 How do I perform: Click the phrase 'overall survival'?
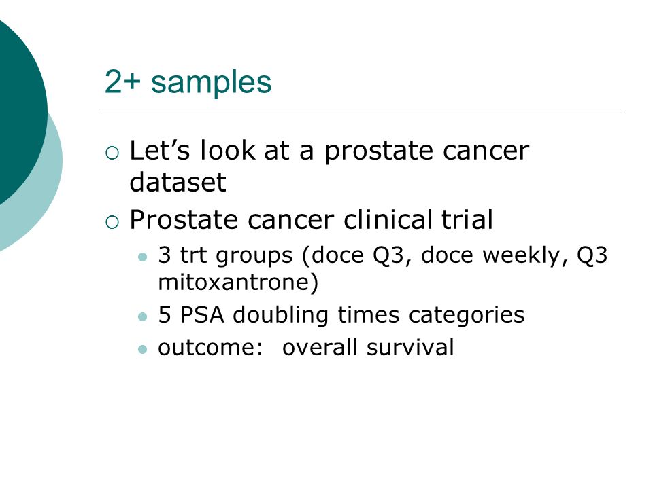pyautogui.click(x=368, y=347)
